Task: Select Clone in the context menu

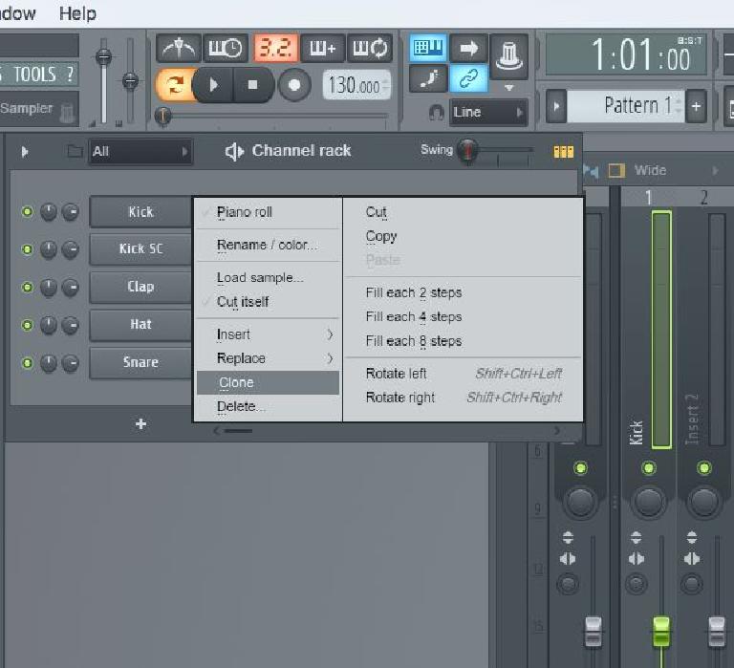Action: tap(268, 383)
